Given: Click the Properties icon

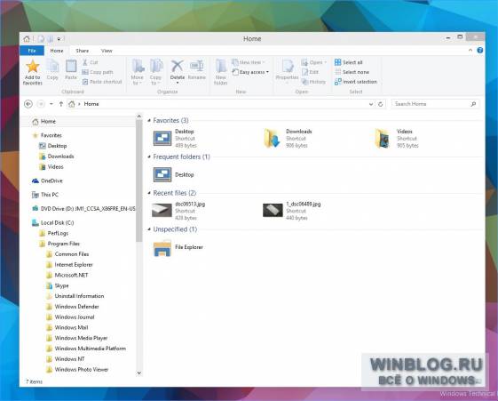Looking at the screenshot, I should click(287, 67).
